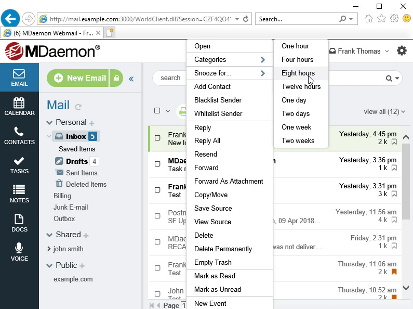This screenshot has width=413, height=309.
Task: Select Blacklist Sender in context menu
Action: 230,100
